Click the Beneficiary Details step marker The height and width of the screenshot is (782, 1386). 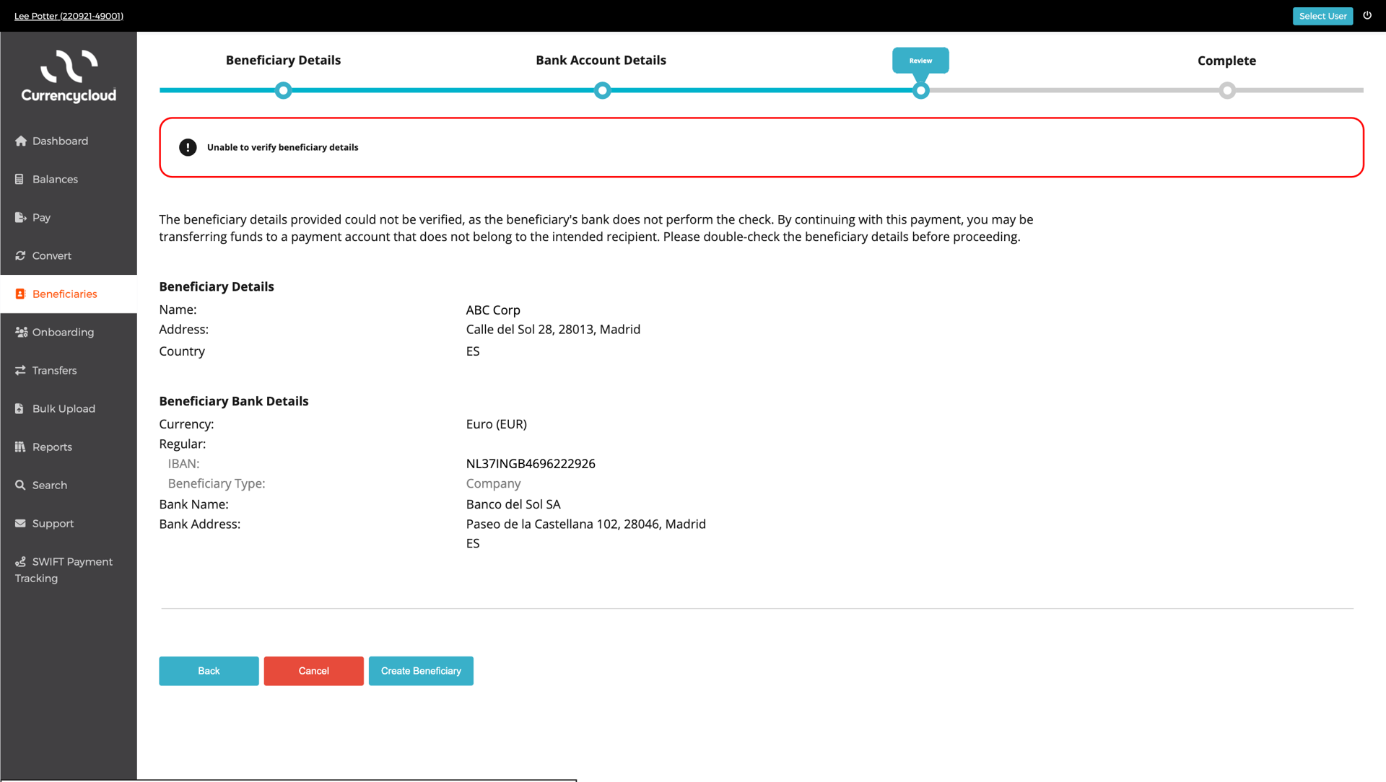tap(283, 90)
